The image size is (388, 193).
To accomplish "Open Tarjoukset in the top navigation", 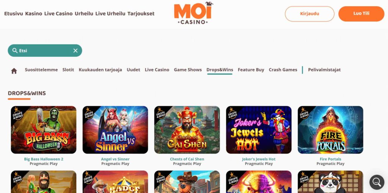I will (x=141, y=14).
